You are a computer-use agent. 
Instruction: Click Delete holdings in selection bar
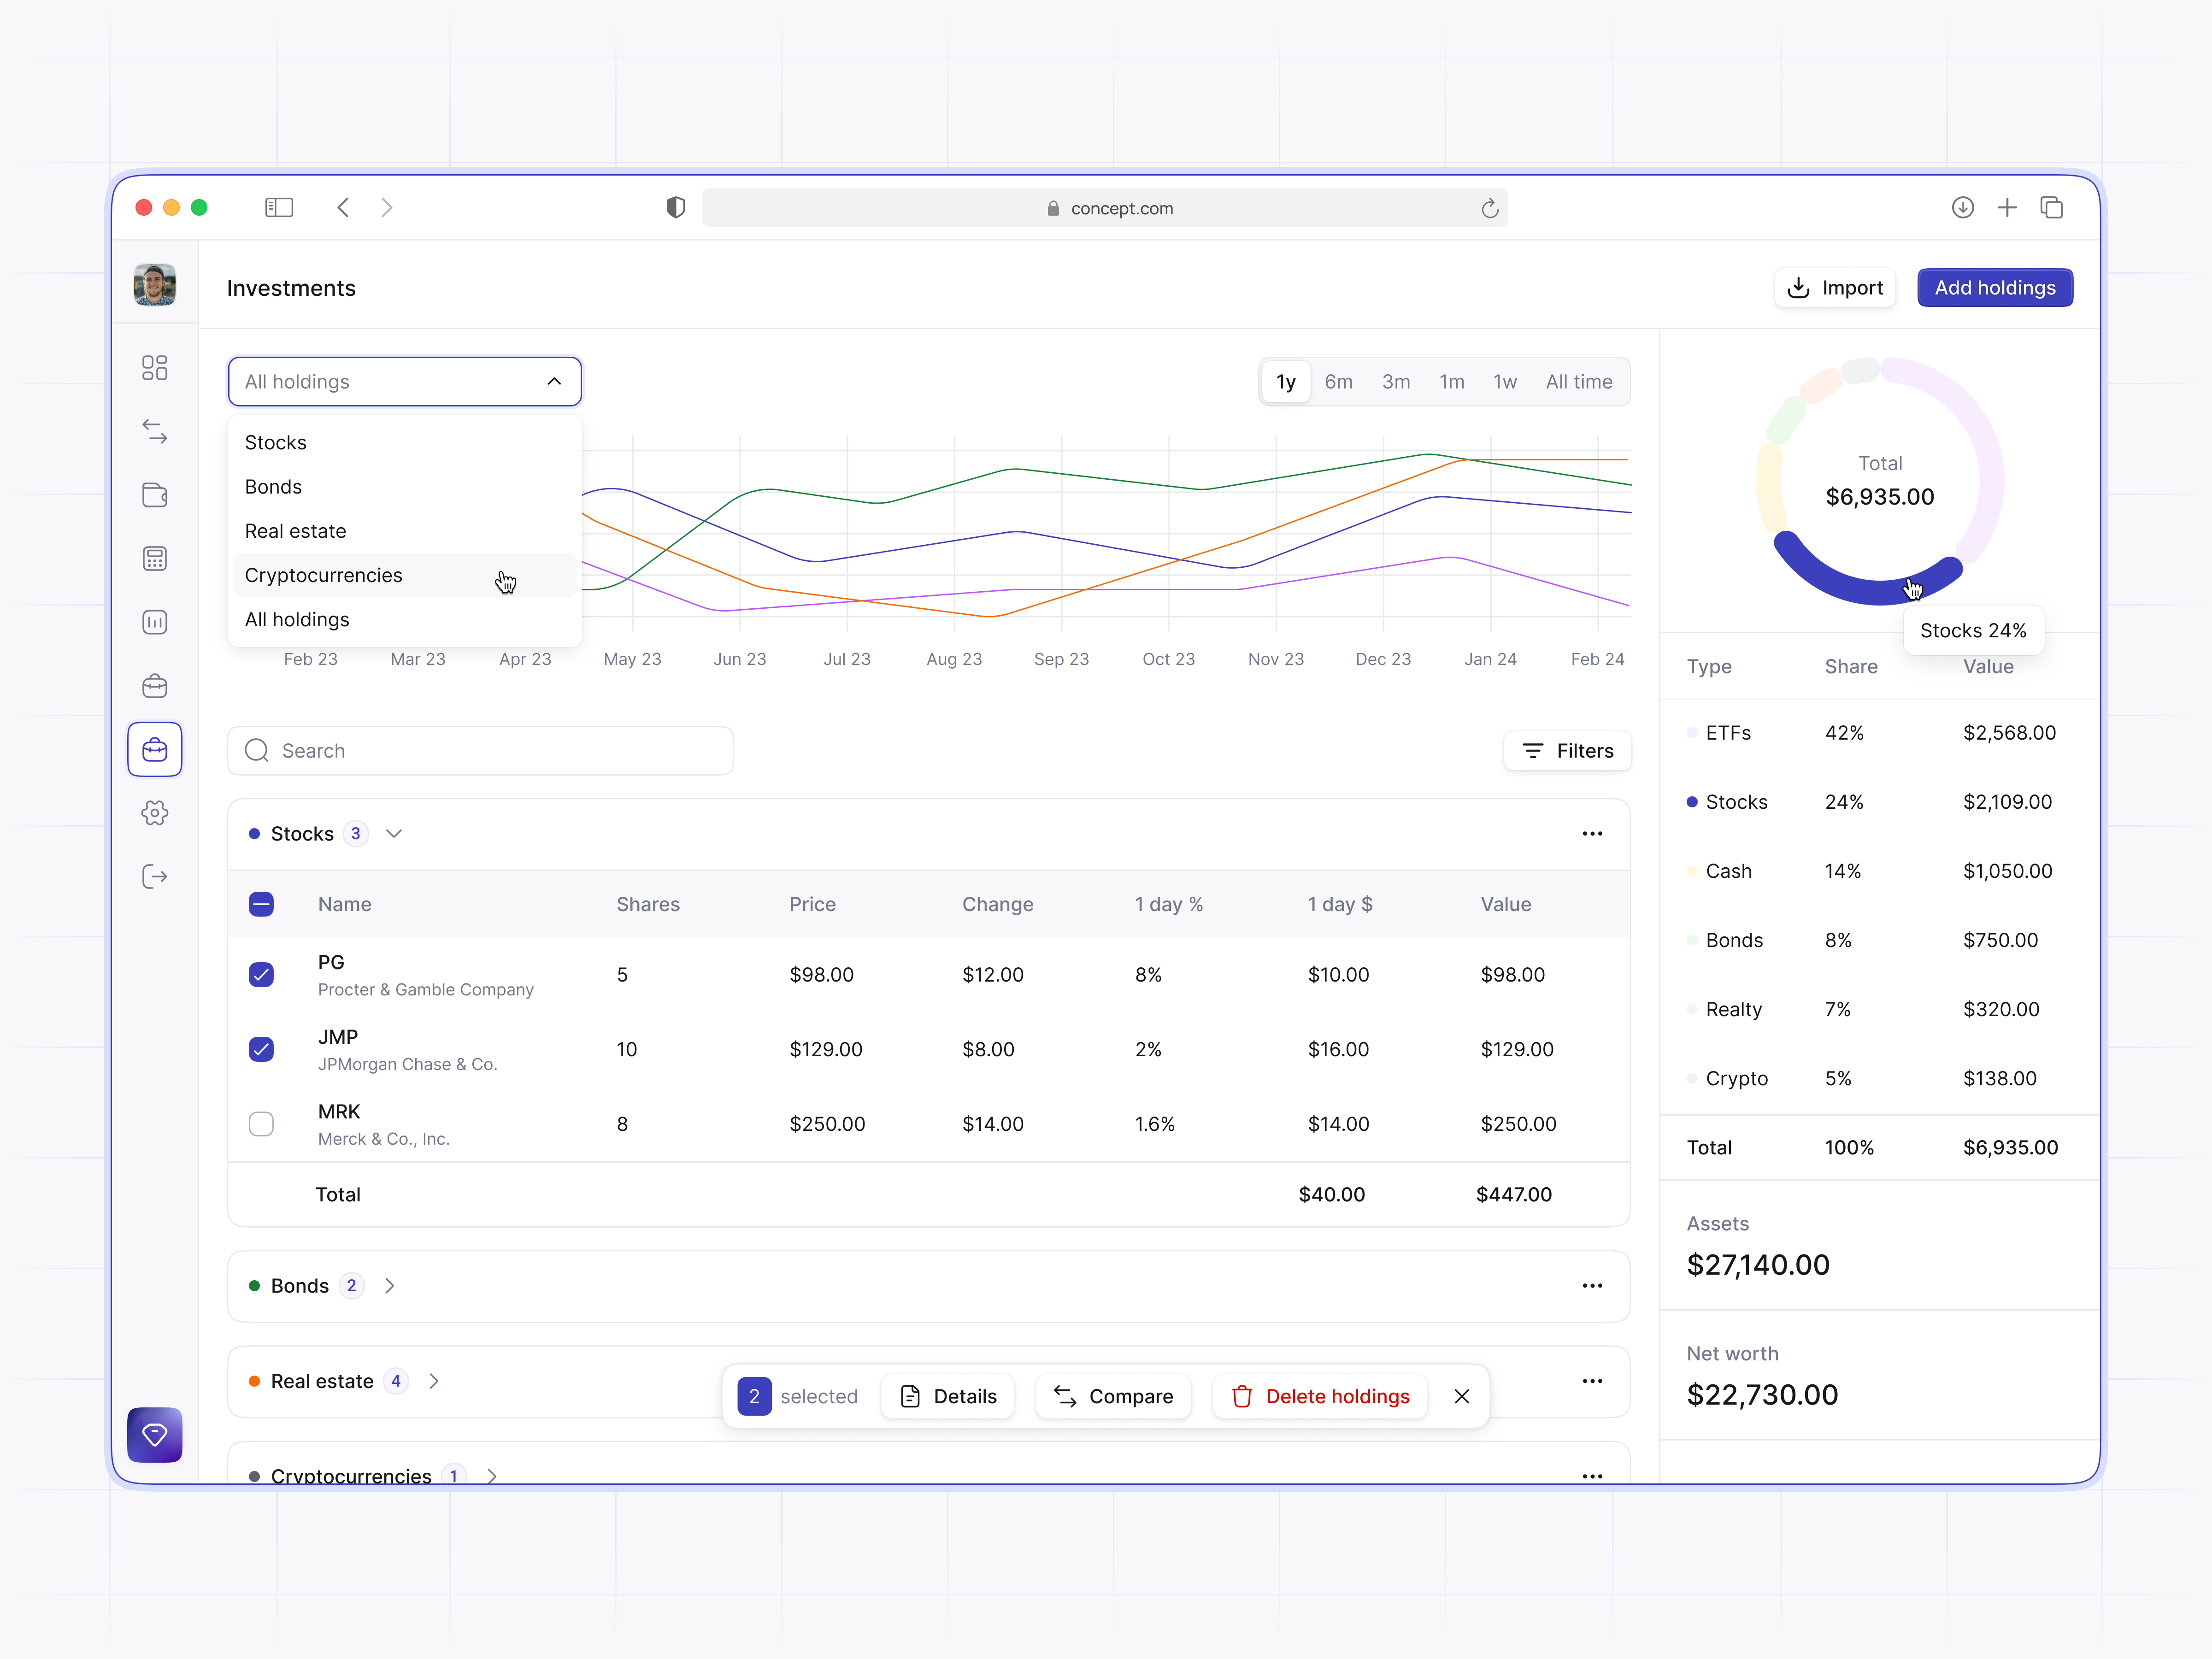(1320, 1396)
